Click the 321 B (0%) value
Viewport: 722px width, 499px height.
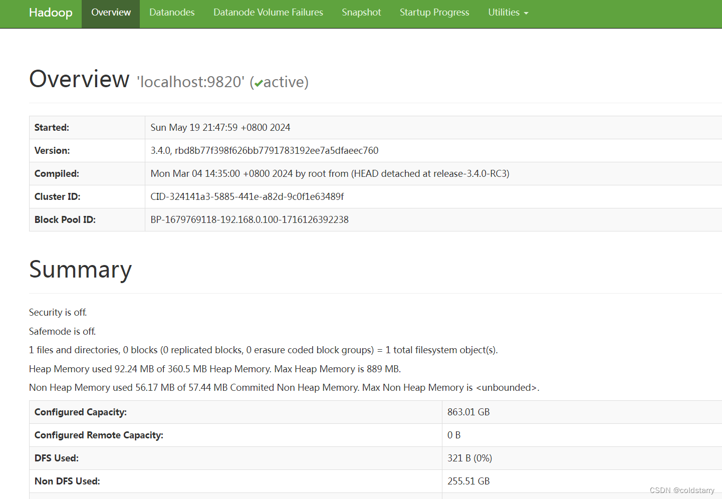pyautogui.click(x=469, y=458)
